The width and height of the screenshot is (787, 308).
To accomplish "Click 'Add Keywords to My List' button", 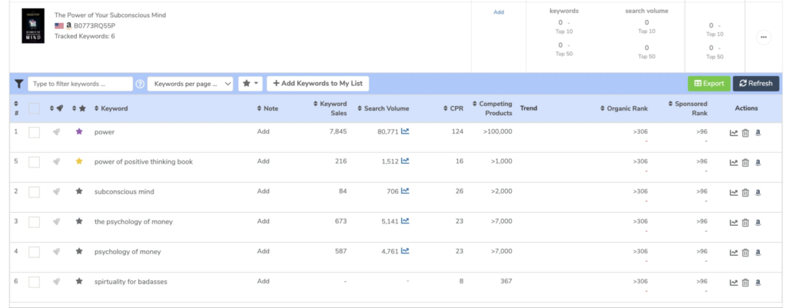I will point(319,84).
